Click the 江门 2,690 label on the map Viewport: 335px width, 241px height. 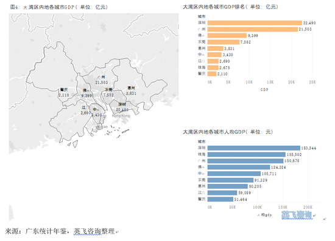[86, 110]
